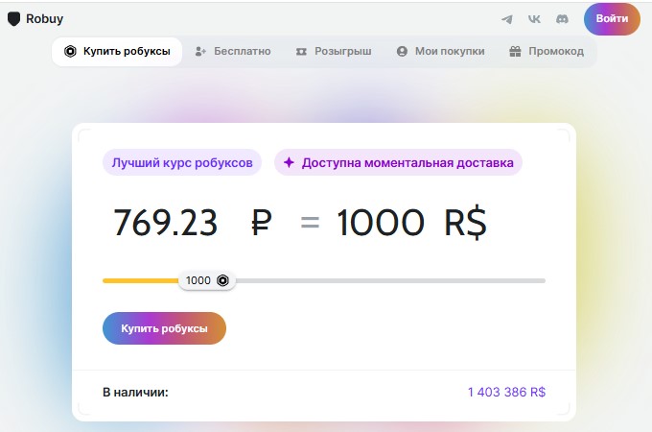Image resolution: width=652 pixels, height=432 pixels.
Task: Click the 1000 R$ amount field
Action: pyautogui.click(x=381, y=223)
